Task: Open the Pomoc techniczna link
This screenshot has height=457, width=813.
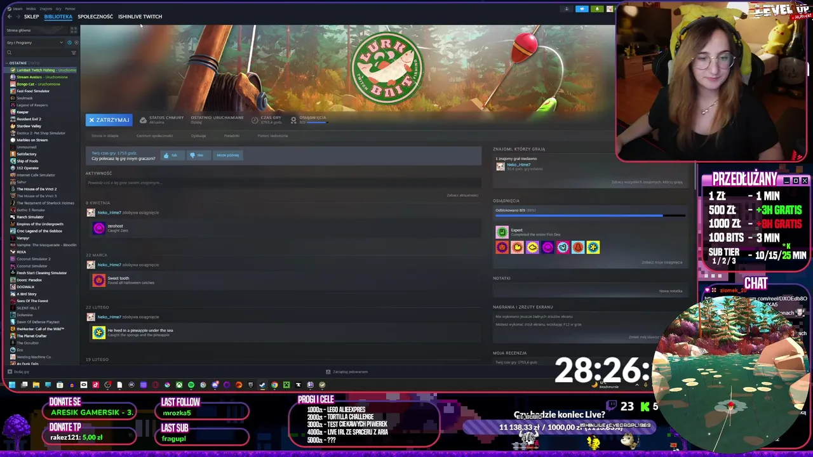Action: point(272,136)
